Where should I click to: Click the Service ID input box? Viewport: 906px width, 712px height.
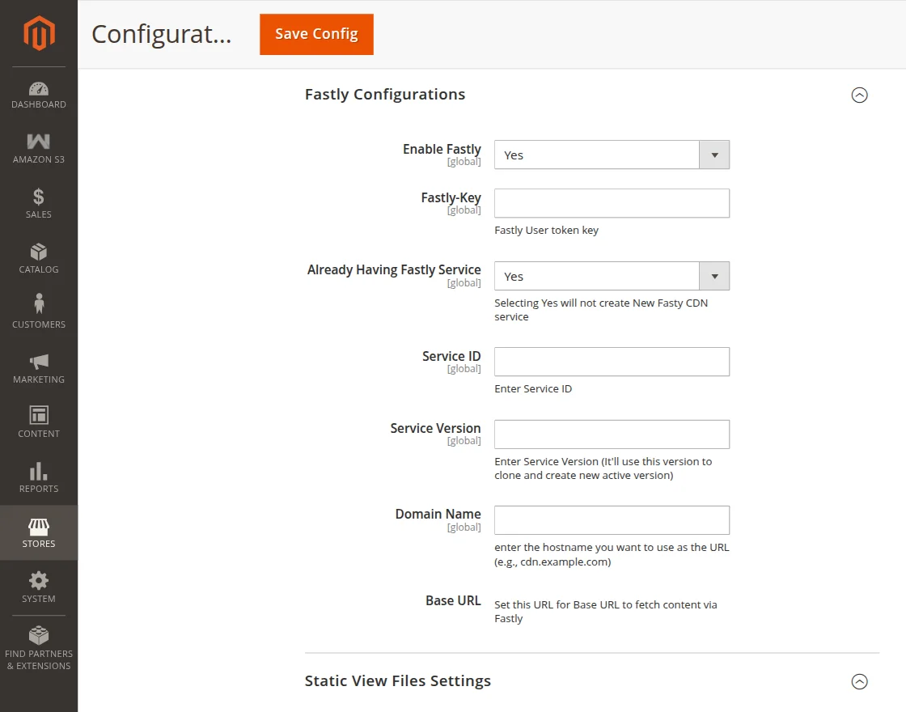point(611,362)
